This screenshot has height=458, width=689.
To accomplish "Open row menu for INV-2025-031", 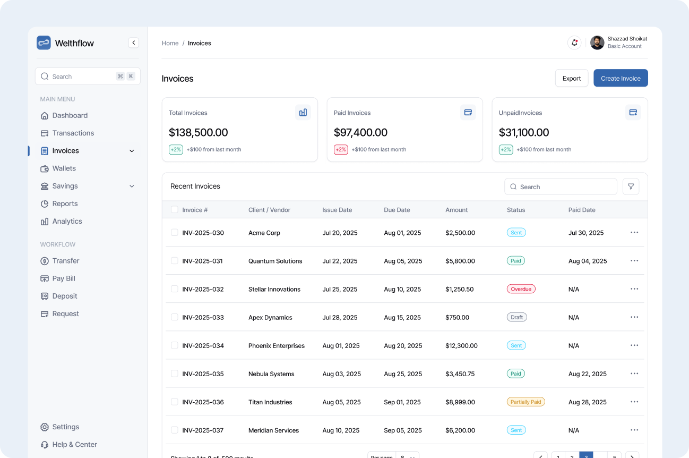I will (x=634, y=260).
